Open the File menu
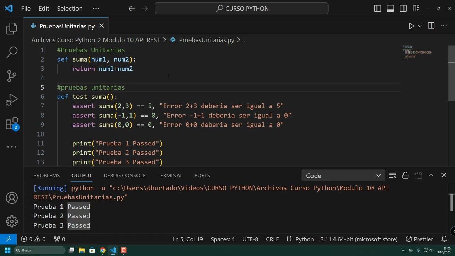This screenshot has width=455, height=256. click(x=26, y=9)
